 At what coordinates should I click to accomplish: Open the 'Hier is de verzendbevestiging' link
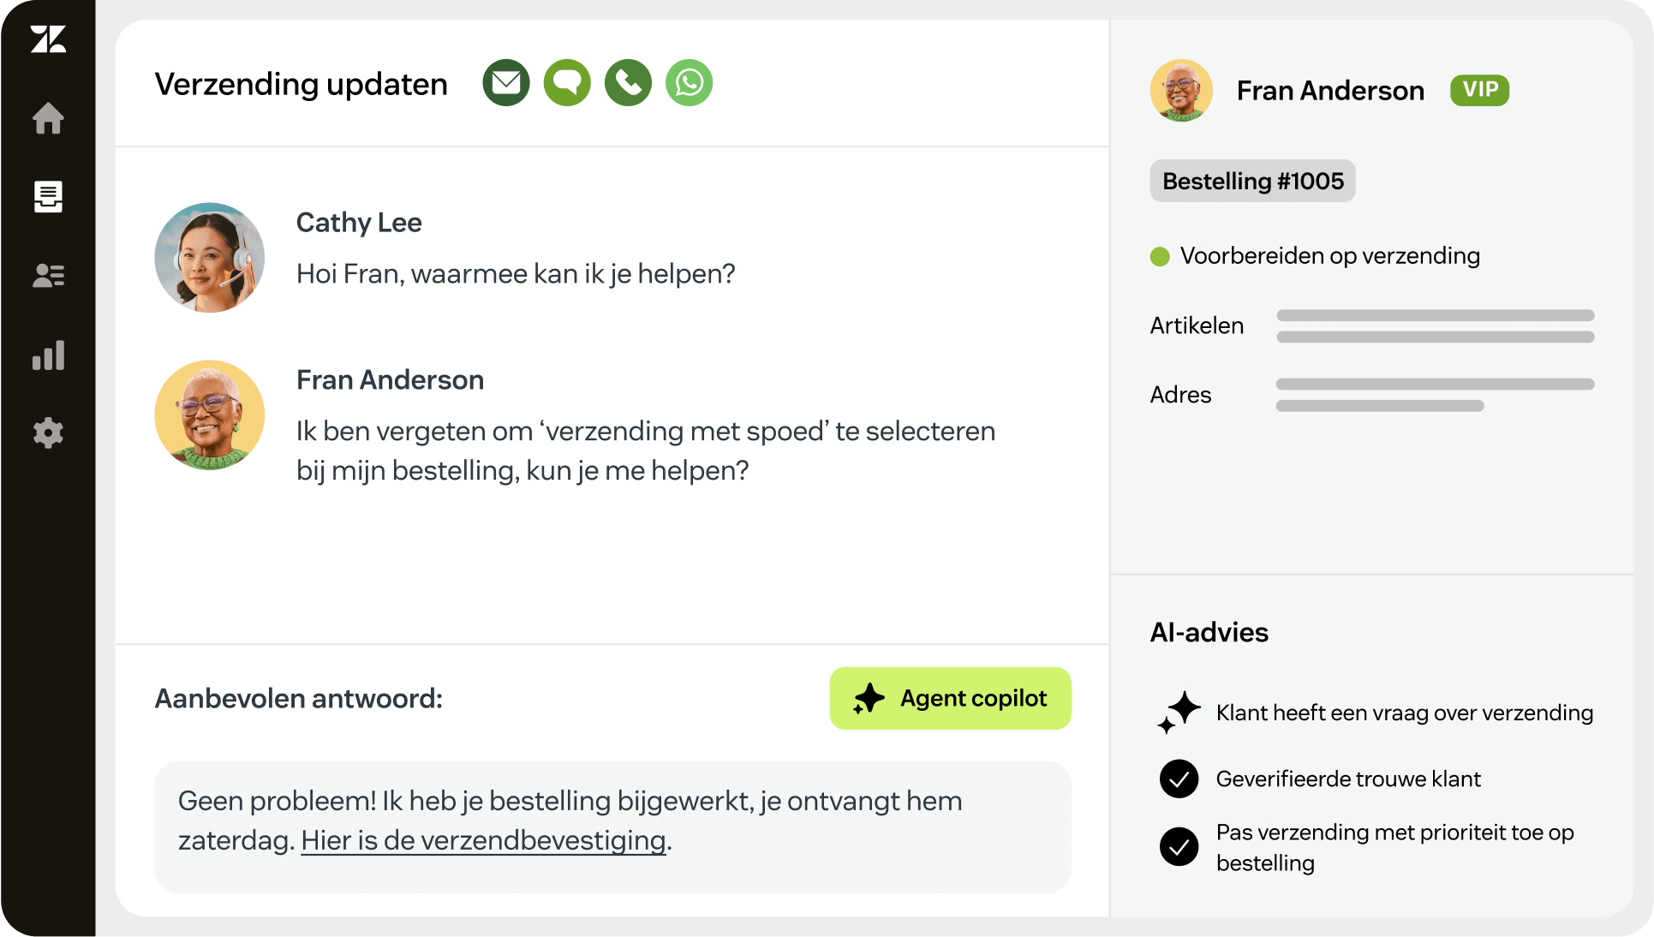483,840
